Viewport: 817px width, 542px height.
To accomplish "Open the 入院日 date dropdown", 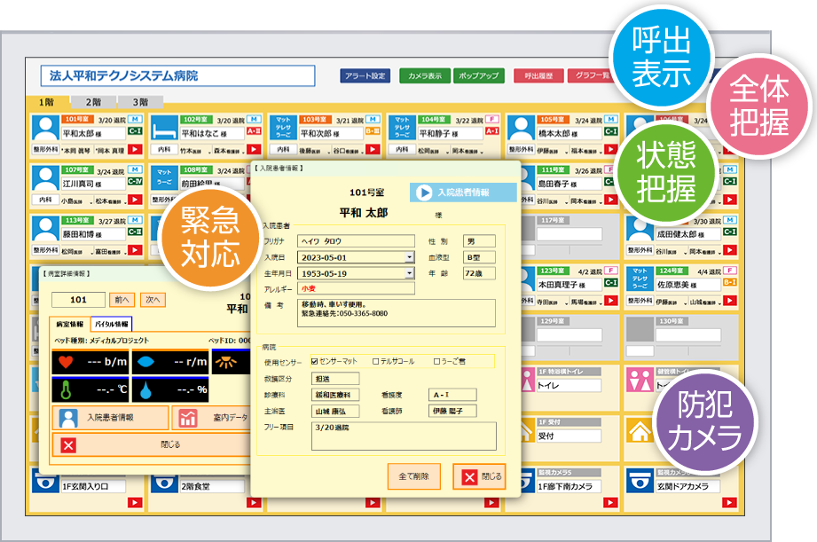I will (x=409, y=257).
